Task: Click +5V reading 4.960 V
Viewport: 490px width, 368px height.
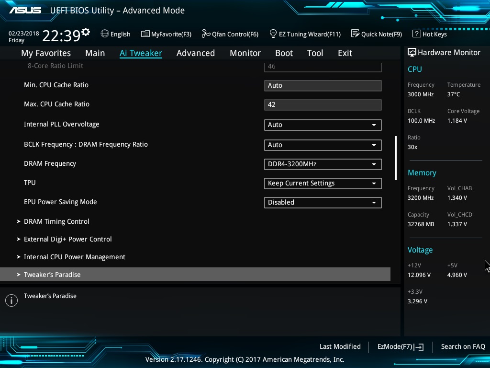Action: tap(457, 275)
